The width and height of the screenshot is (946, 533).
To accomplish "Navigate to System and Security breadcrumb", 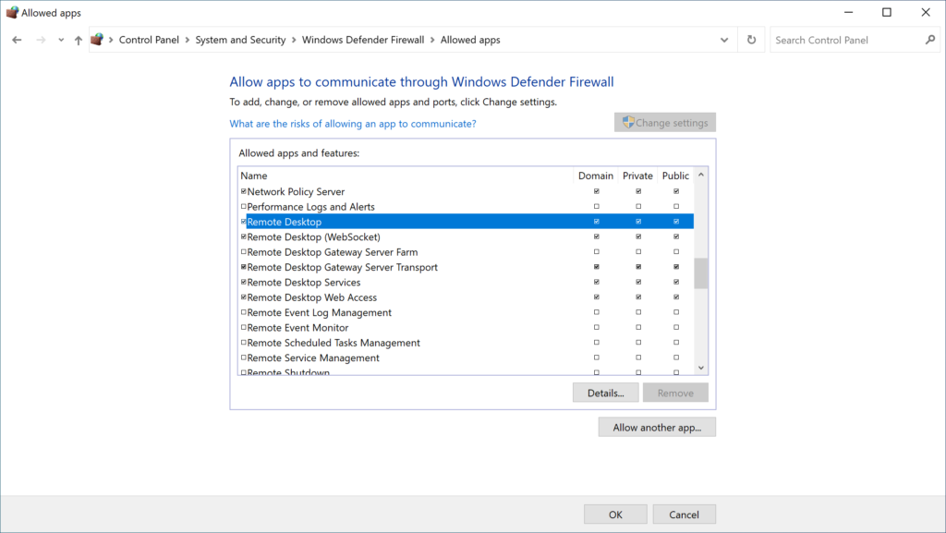I will click(x=241, y=39).
